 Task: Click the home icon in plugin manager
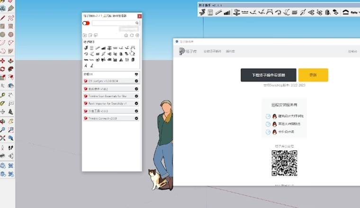point(126,35)
